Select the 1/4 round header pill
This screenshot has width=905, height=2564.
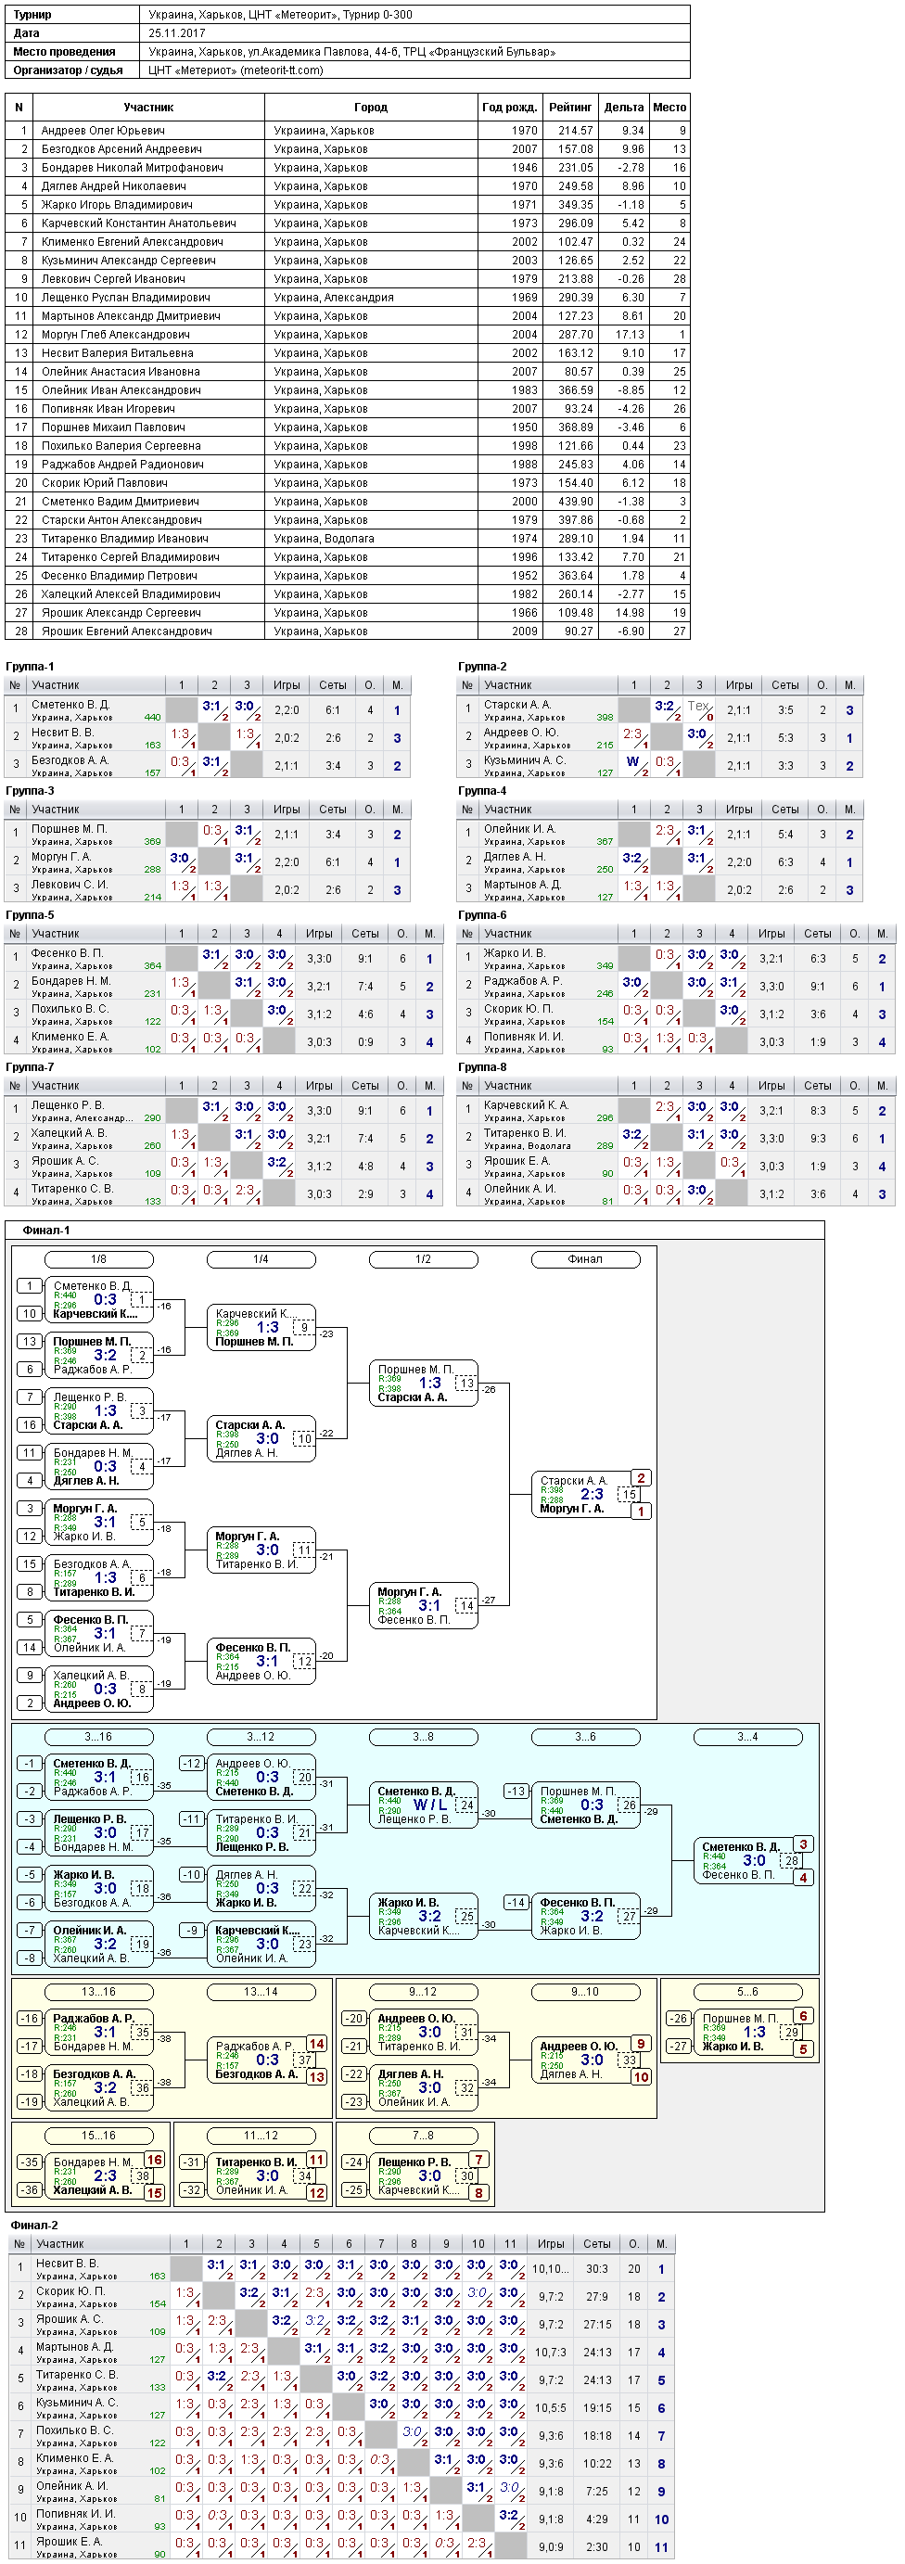pyautogui.click(x=261, y=1259)
